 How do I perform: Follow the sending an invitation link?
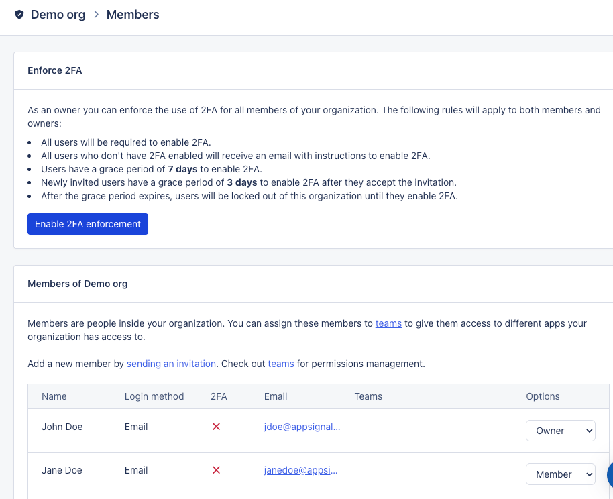point(171,364)
